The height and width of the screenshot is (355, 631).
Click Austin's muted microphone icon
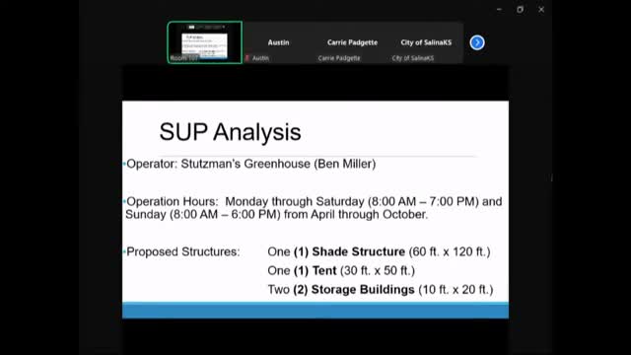coord(247,58)
